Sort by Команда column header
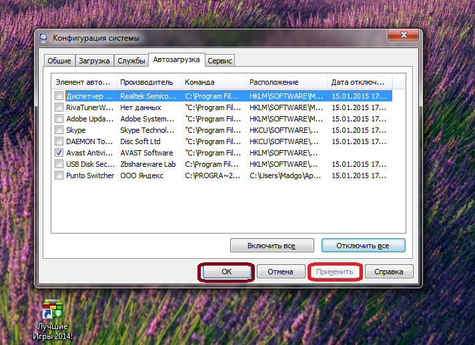 click(213, 82)
